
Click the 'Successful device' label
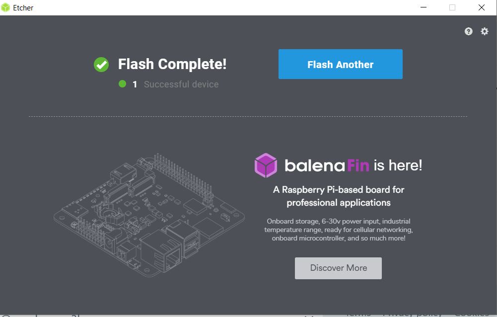click(181, 84)
